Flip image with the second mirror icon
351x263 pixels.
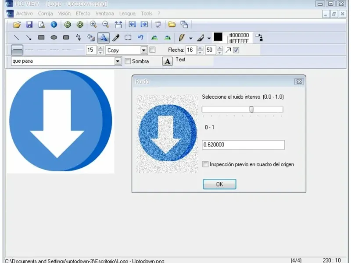167,37
